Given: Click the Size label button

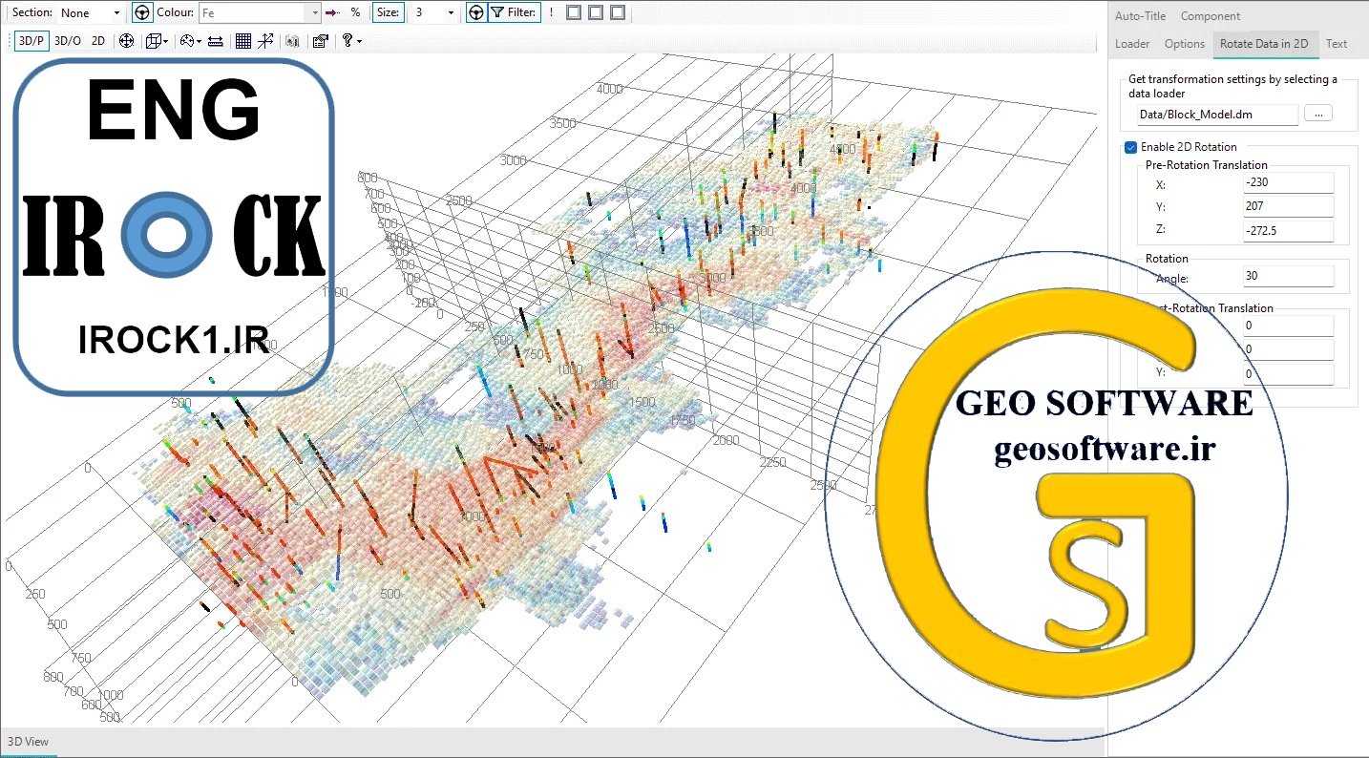Looking at the screenshot, I should coord(388,12).
